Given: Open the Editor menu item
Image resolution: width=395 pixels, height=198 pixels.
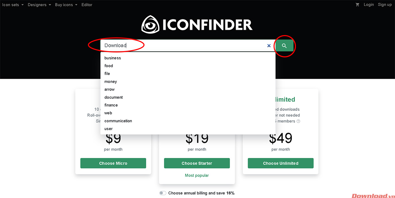Looking at the screenshot, I should pos(87,5).
